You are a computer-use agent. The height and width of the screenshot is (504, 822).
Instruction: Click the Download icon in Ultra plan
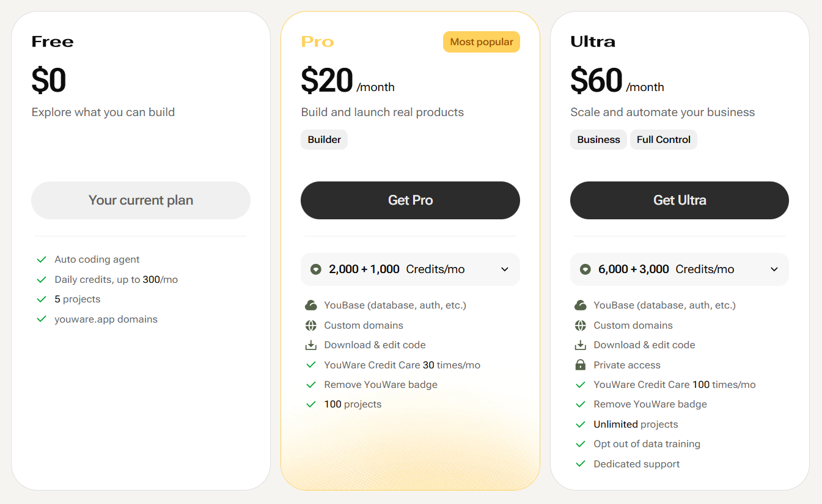[581, 345]
